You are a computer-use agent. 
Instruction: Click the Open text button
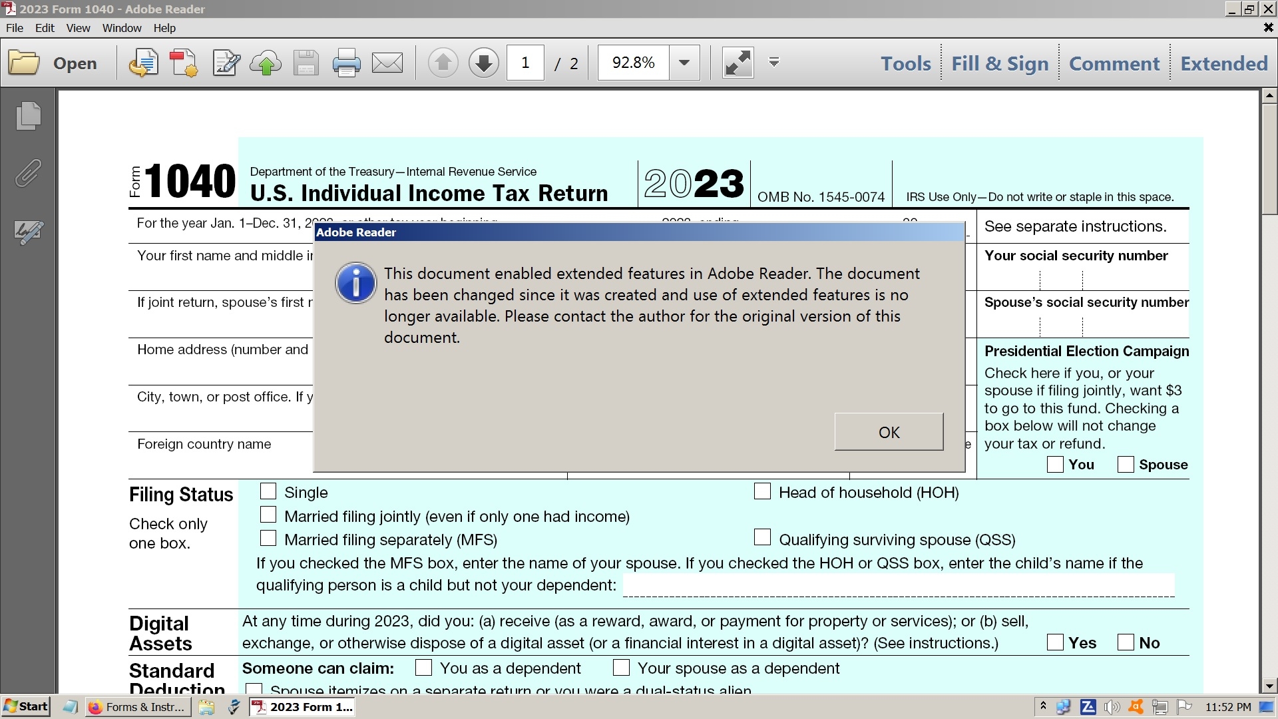75,63
